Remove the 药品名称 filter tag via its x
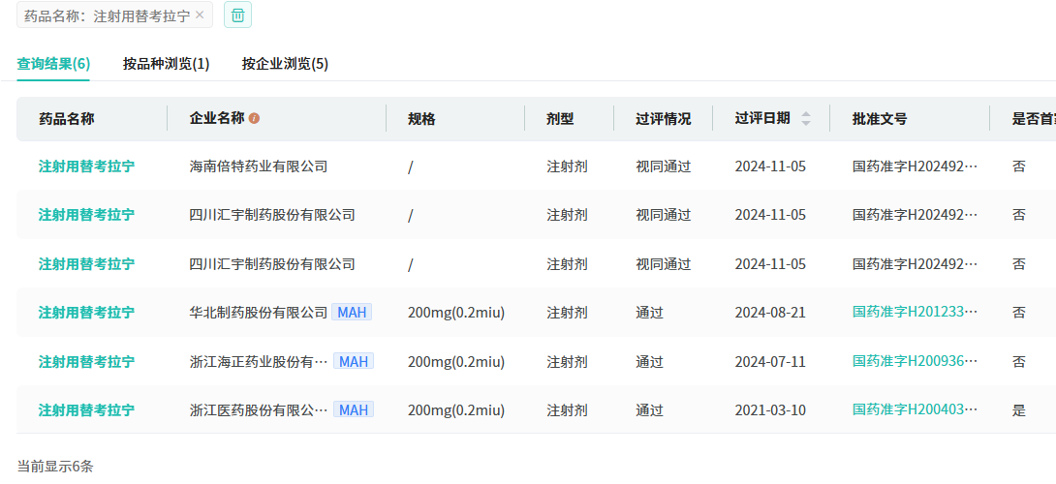 coord(200,15)
